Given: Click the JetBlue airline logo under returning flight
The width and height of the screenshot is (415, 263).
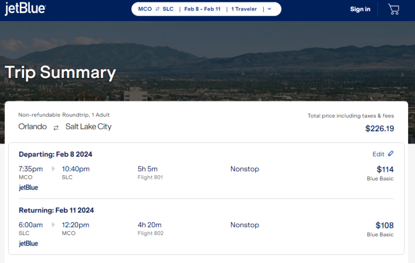Looking at the screenshot, I should [x=28, y=243].
